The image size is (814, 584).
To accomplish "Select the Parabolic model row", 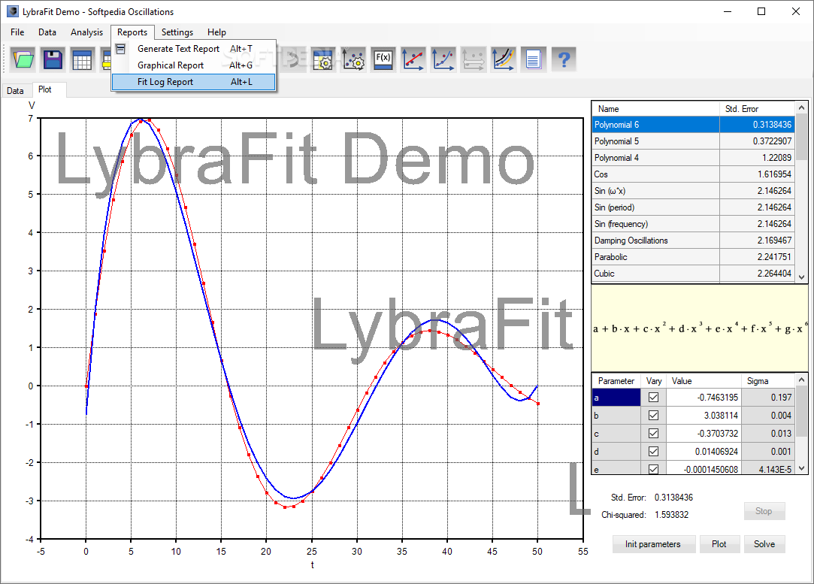I will pyautogui.click(x=693, y=257).
